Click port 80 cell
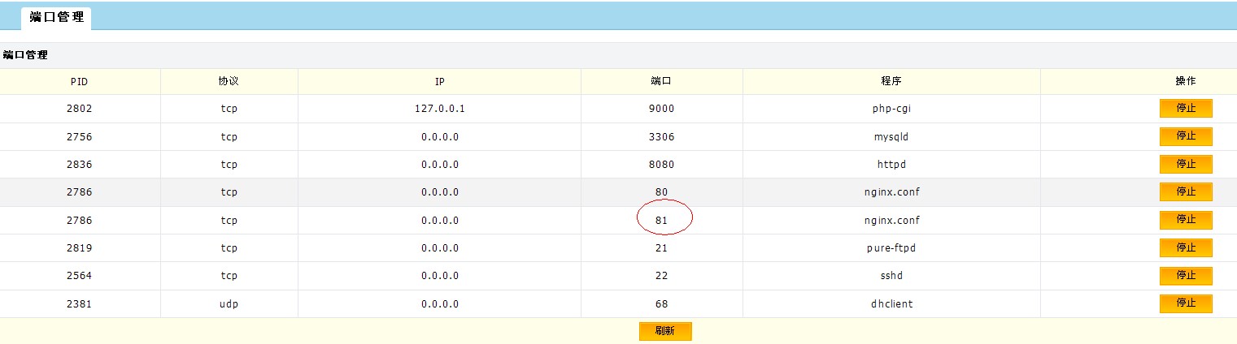Image resolution: width=1237 pixels, height=344 pixels. (x=661, y=192)
